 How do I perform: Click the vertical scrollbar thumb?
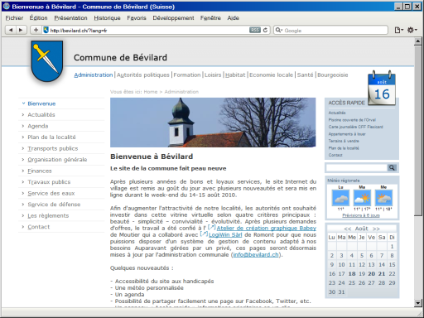coord(417,130)
